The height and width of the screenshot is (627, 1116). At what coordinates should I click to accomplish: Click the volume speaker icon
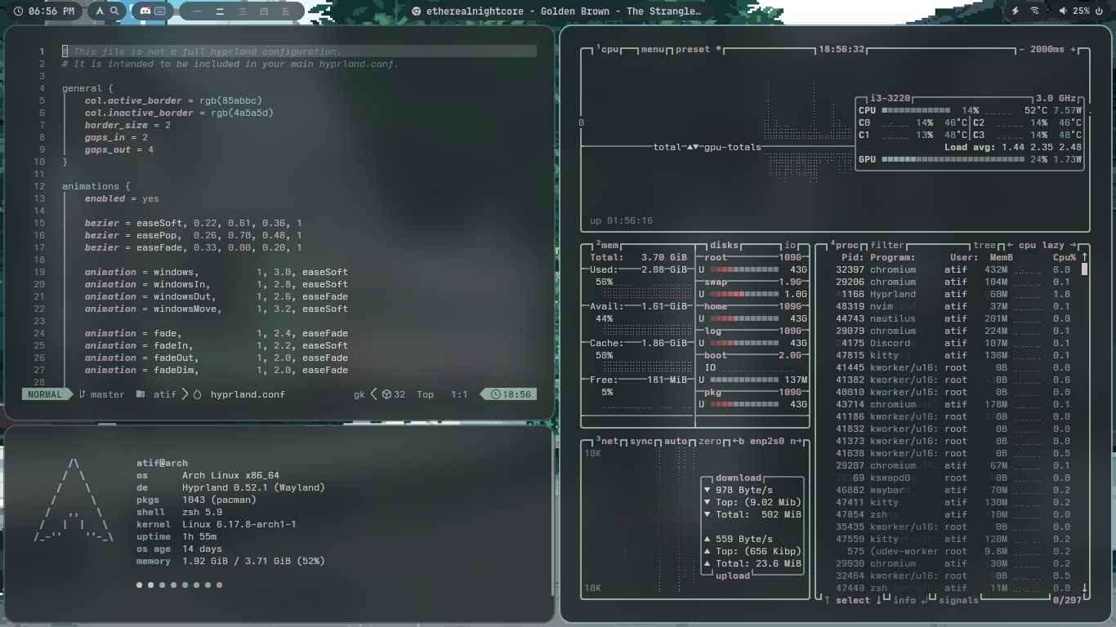click(x=1063, y=11)
